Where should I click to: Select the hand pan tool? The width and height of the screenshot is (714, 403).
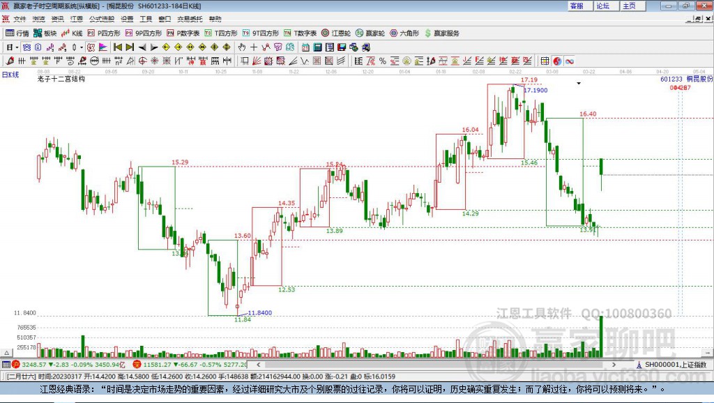pos(242,47)
